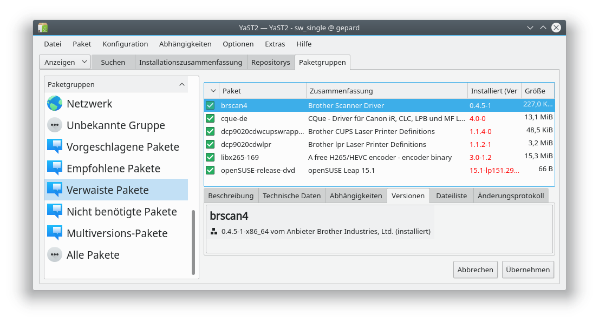
Task: Collapse the Paketgruppen list header arrow
Action: tap(182, 85)
